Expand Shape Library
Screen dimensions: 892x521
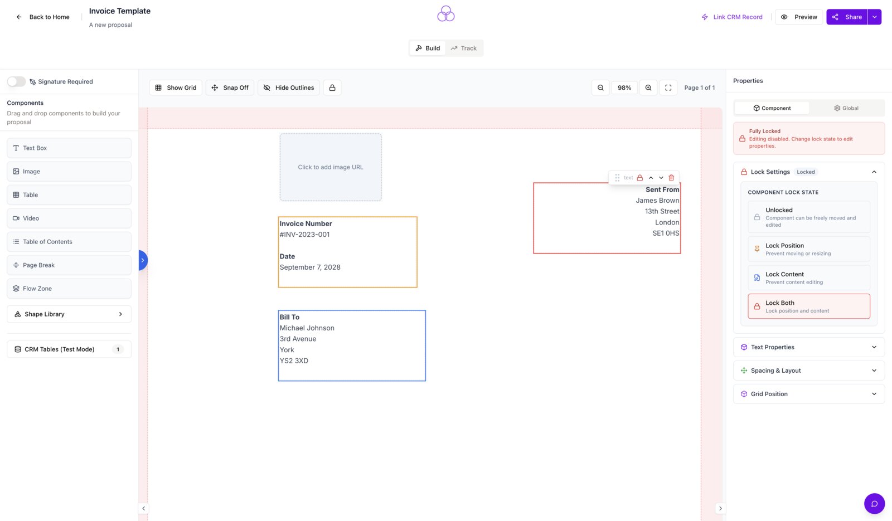click(x=69, y=314)
